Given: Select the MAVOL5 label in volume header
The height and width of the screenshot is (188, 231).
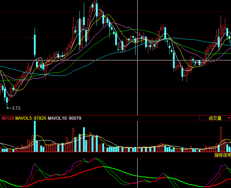Looking at the screenshot, I should pos(24,118).
